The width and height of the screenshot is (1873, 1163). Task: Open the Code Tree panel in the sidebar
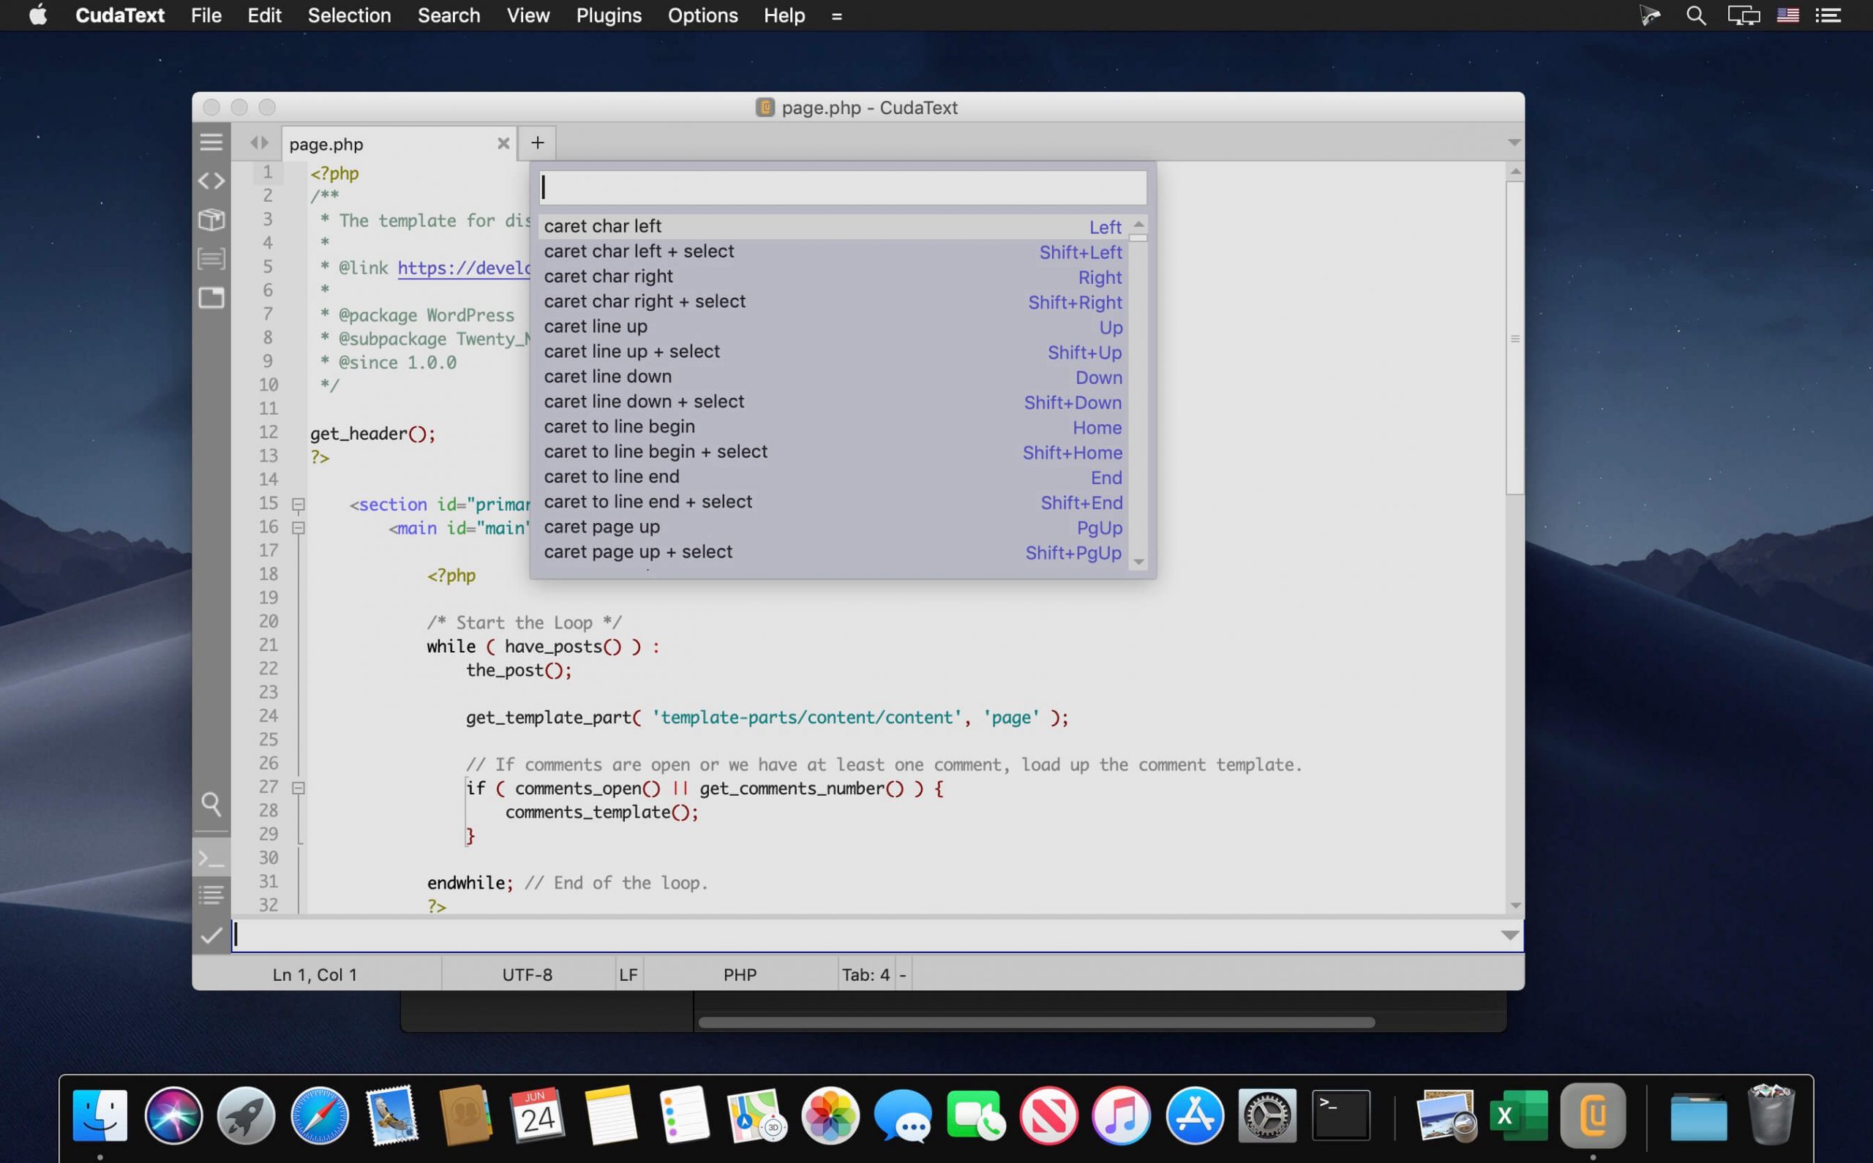211,180
